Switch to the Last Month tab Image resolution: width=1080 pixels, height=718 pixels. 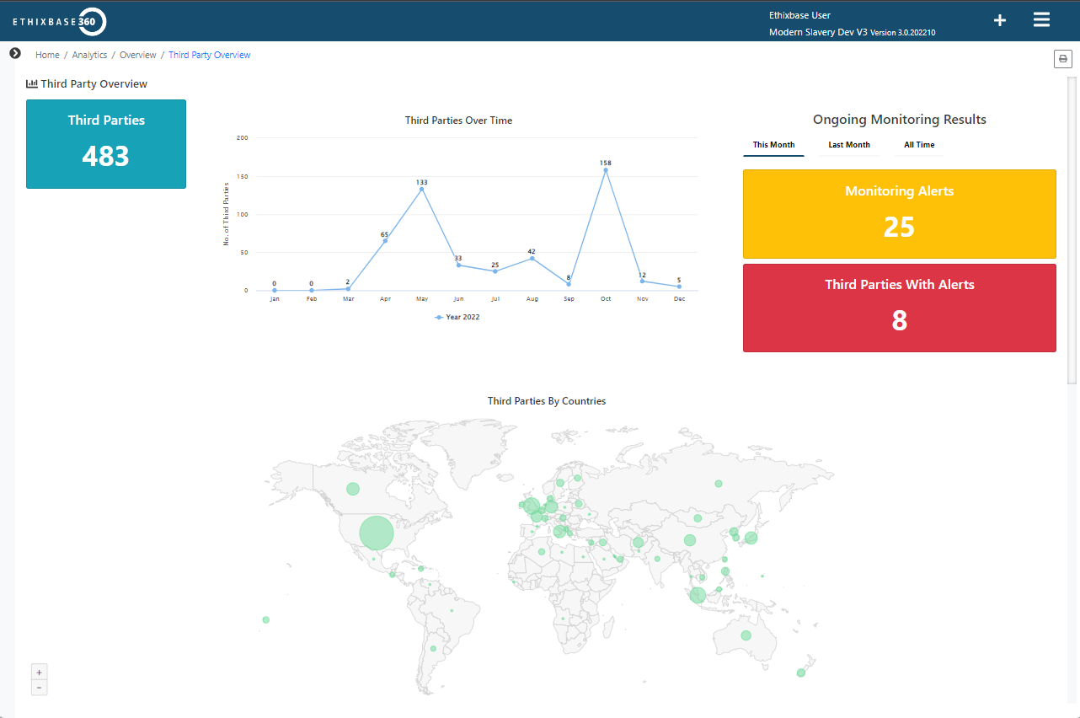click(x=848, y=145)
